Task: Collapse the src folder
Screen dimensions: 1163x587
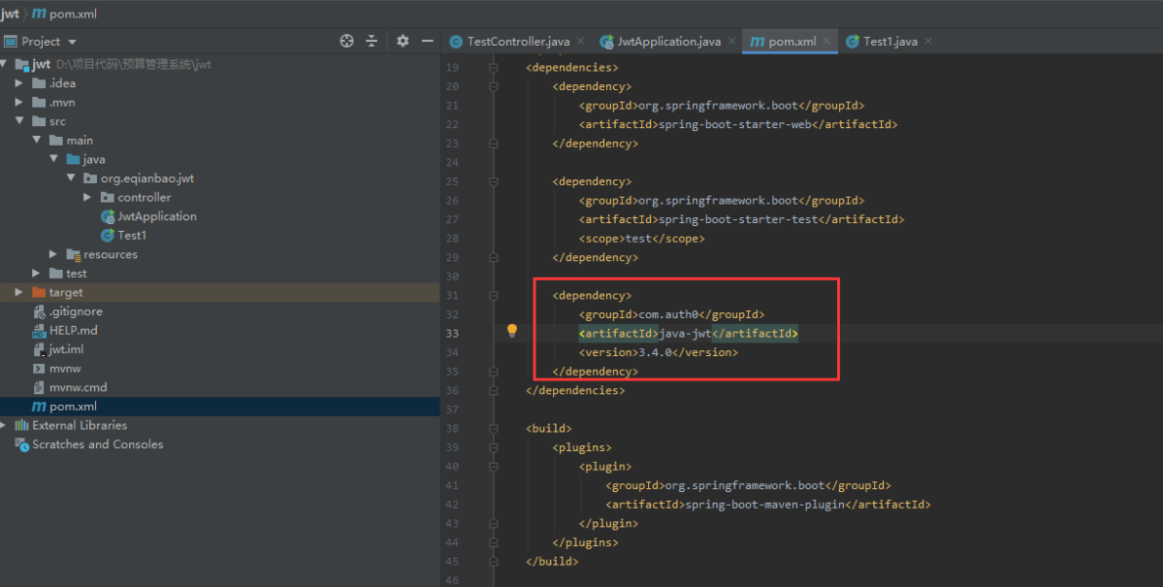Action: point(20,120)
